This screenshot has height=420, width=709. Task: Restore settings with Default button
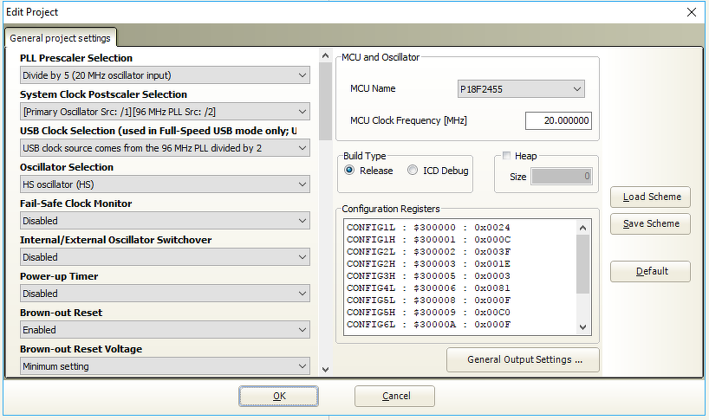pos(650,271)
